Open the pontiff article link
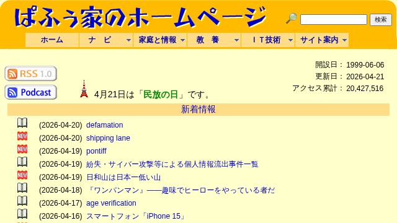This screenshot has width=397, height=223. [x=96, y=151]
